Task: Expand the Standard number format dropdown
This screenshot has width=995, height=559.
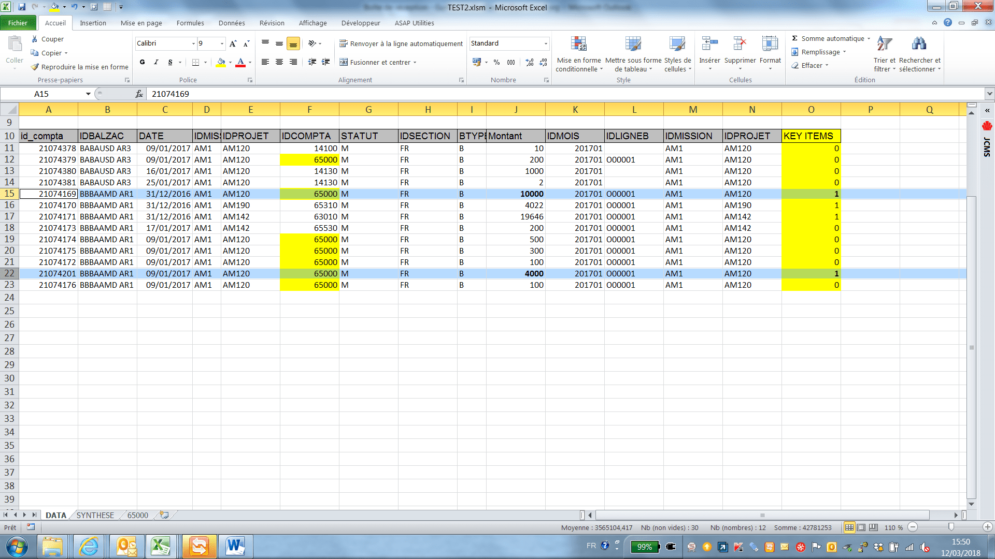Action: (546, 43)
